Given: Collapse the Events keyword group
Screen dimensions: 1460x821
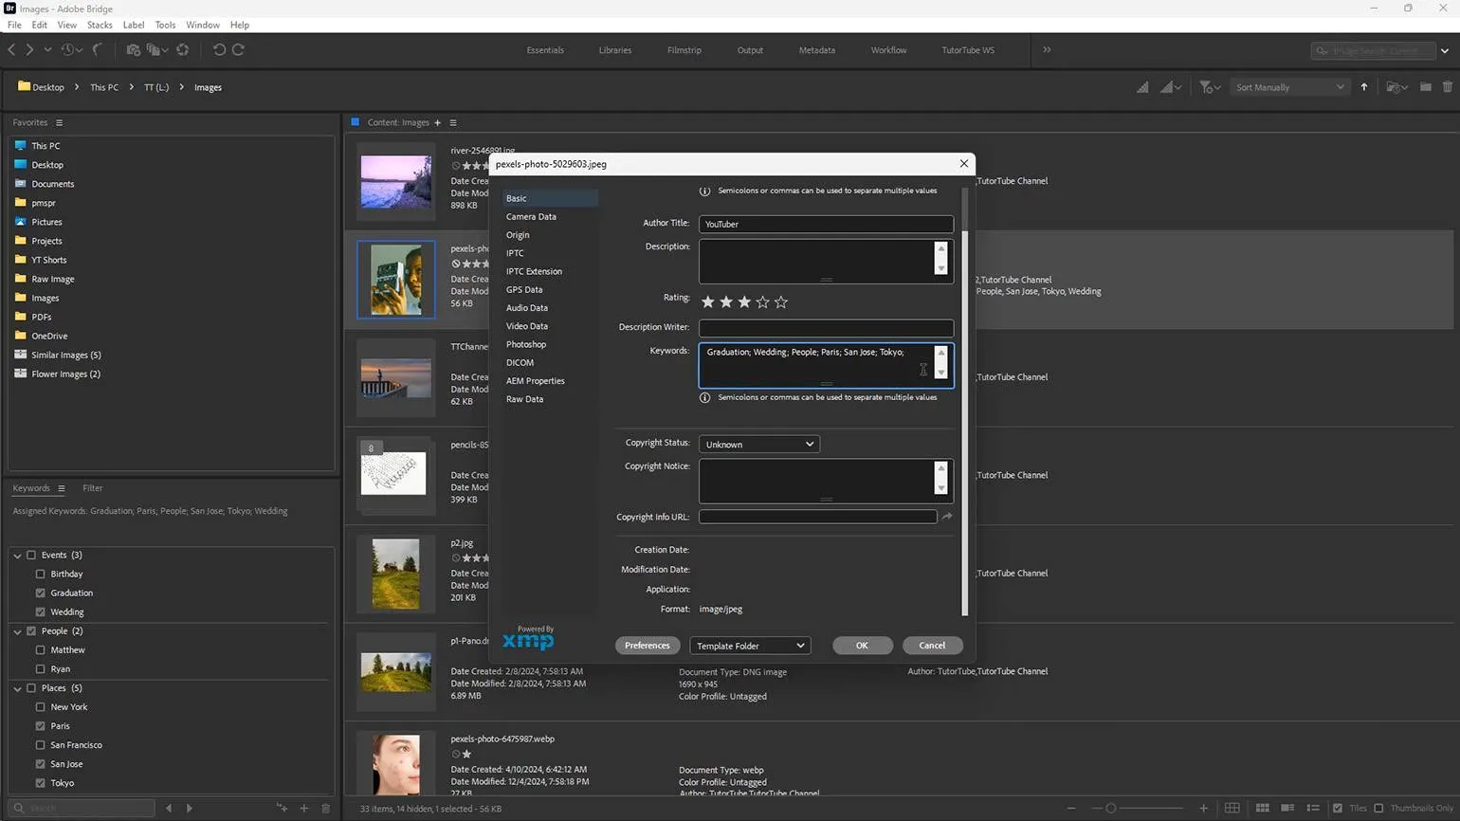Looking at the screenshot, I should pyautogui.click(x=17, y=556).
